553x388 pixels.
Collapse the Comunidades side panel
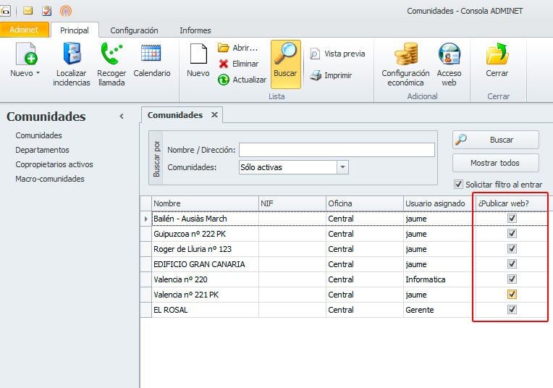coord(122,117)
